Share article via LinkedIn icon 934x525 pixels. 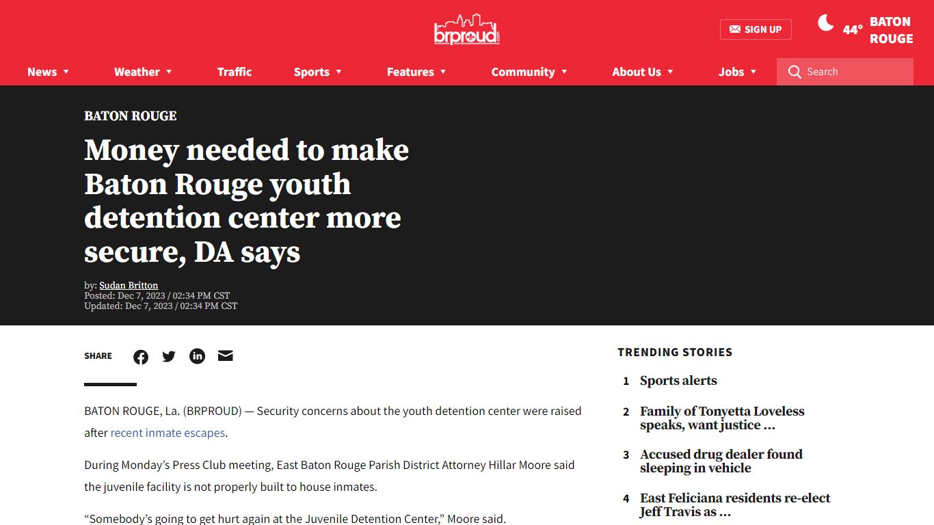tap(198, 356)
